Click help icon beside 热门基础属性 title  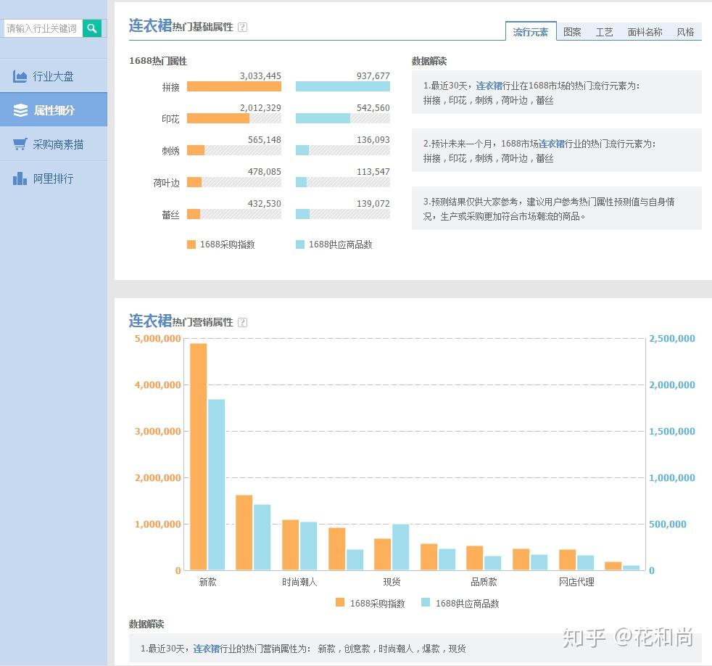[x=242, y=28]
